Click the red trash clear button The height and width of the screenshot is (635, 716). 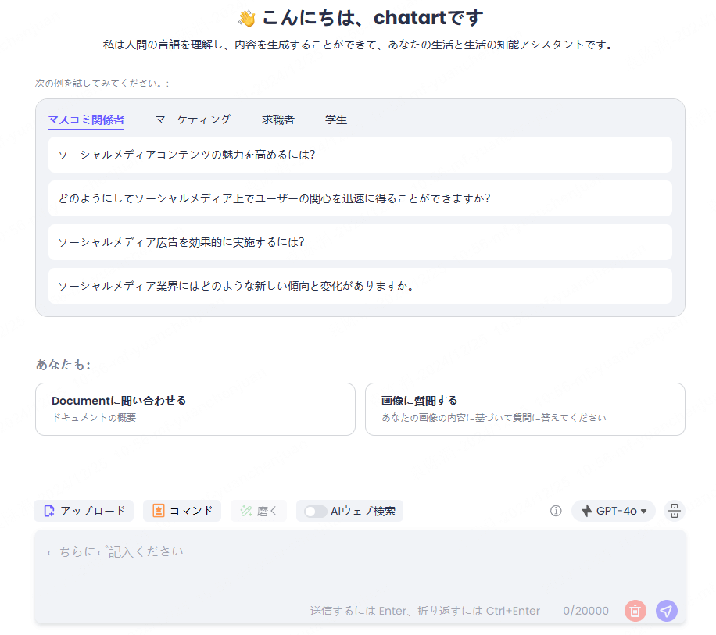click(x=635, y=611)
